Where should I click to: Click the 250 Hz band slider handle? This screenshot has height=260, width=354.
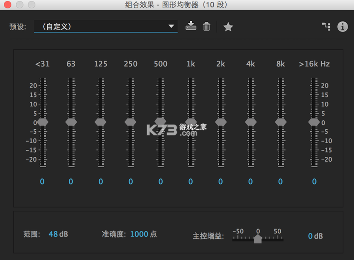click(130, 122)
